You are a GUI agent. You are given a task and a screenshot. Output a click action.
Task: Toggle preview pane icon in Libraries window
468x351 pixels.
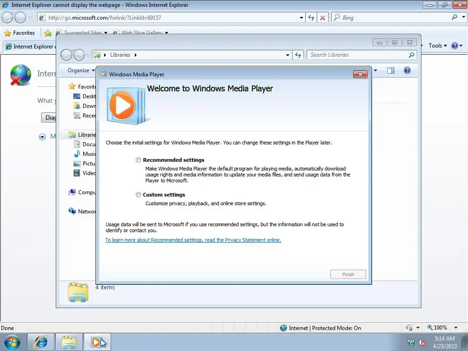(x=390, y=70)
